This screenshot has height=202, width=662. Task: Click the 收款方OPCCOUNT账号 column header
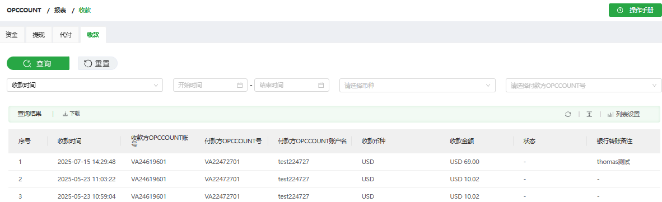(160, 141)
